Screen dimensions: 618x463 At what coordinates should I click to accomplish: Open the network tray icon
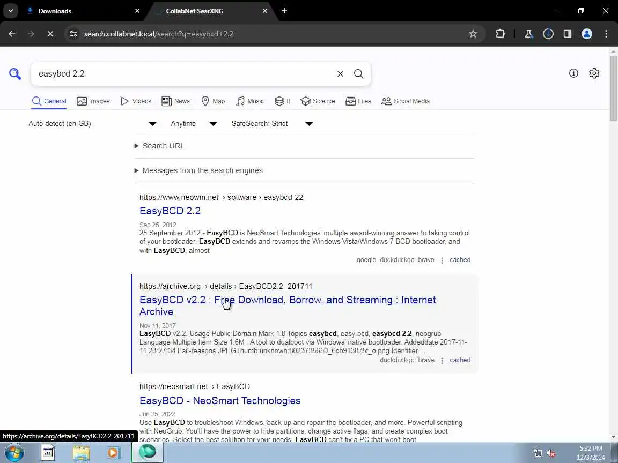(538, 453)
